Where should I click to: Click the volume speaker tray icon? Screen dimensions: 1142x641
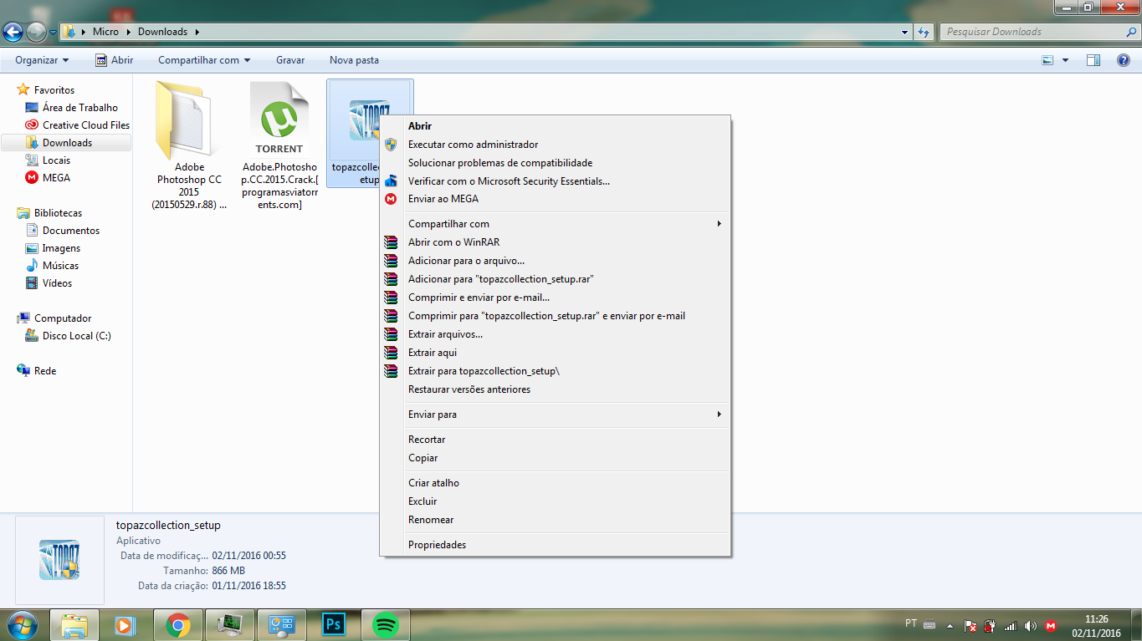tap(1030, 625)
